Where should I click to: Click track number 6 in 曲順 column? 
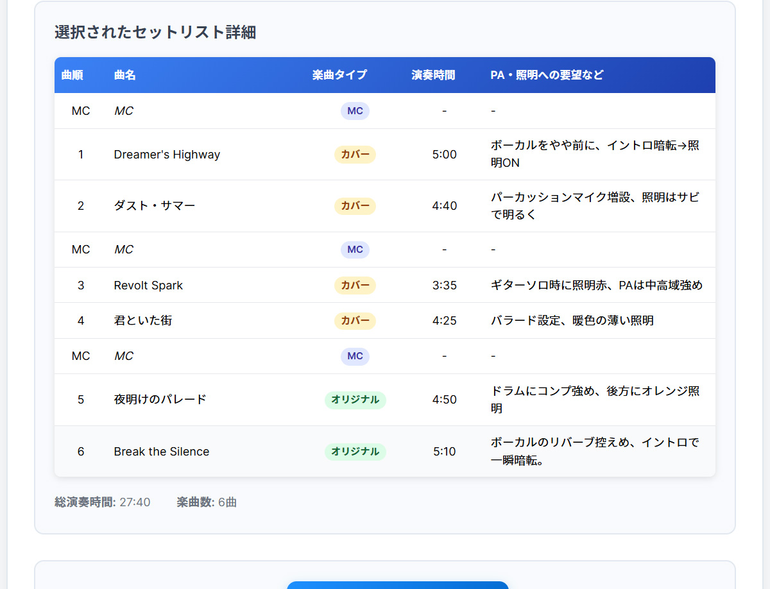(x=81, y=452)
